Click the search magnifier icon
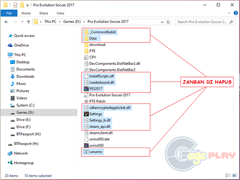This screenshot has width=240, height=180. [231, 22]
